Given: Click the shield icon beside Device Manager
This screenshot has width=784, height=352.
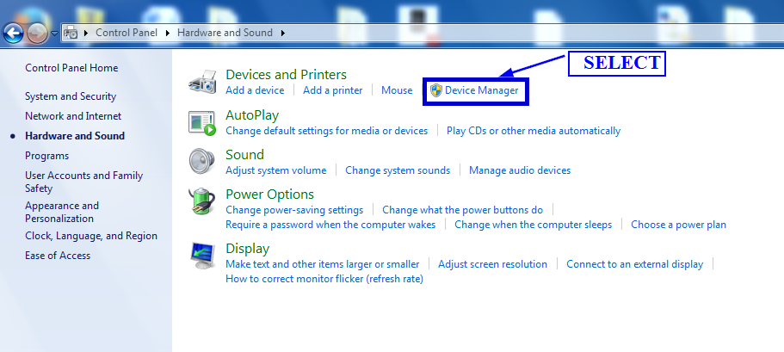Looking at the screenshot, I should [x=436, y=90].
